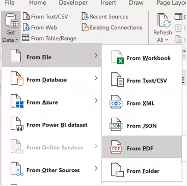Click the Folder file icon in submenu
The width and height of the screenshot is (187, 186).
point(117,170)
